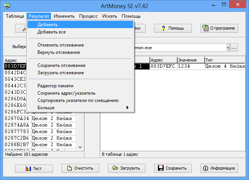Click type Целое 4 байта in table
Screen dimensions: 249x180
tap(225, 66)
